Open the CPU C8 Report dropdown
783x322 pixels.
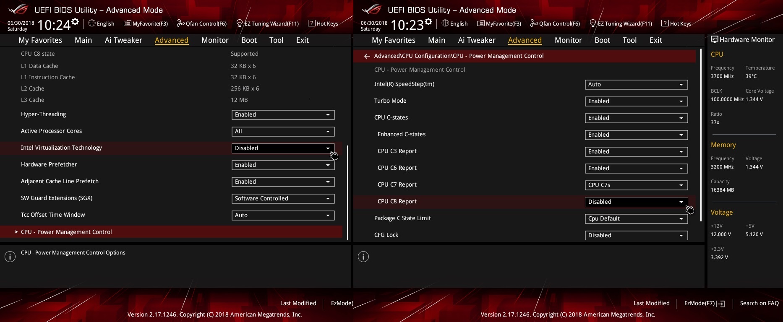point(636,202)
